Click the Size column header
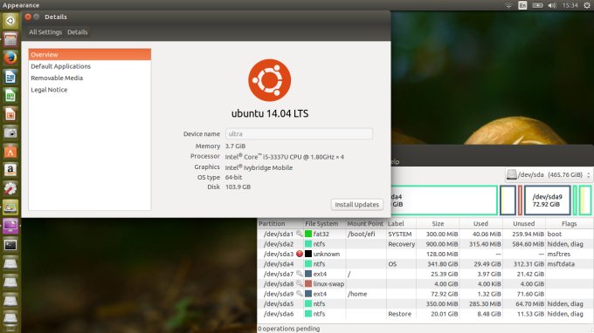This screenshot has height=333, width=594. coord(438,224)
